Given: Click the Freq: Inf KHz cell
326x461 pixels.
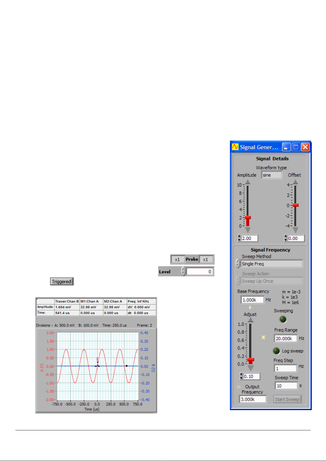Looking at the screenshot, I should [142, 301].
